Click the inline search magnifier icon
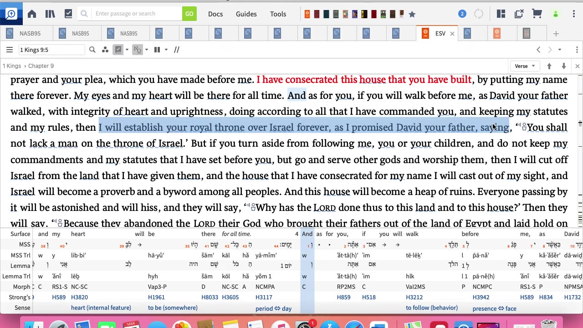 pyautogui.click(x=92, y=50)
